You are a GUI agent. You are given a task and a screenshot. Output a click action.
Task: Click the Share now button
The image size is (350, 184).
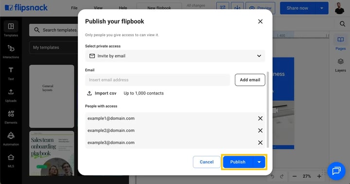click(297, 8)
